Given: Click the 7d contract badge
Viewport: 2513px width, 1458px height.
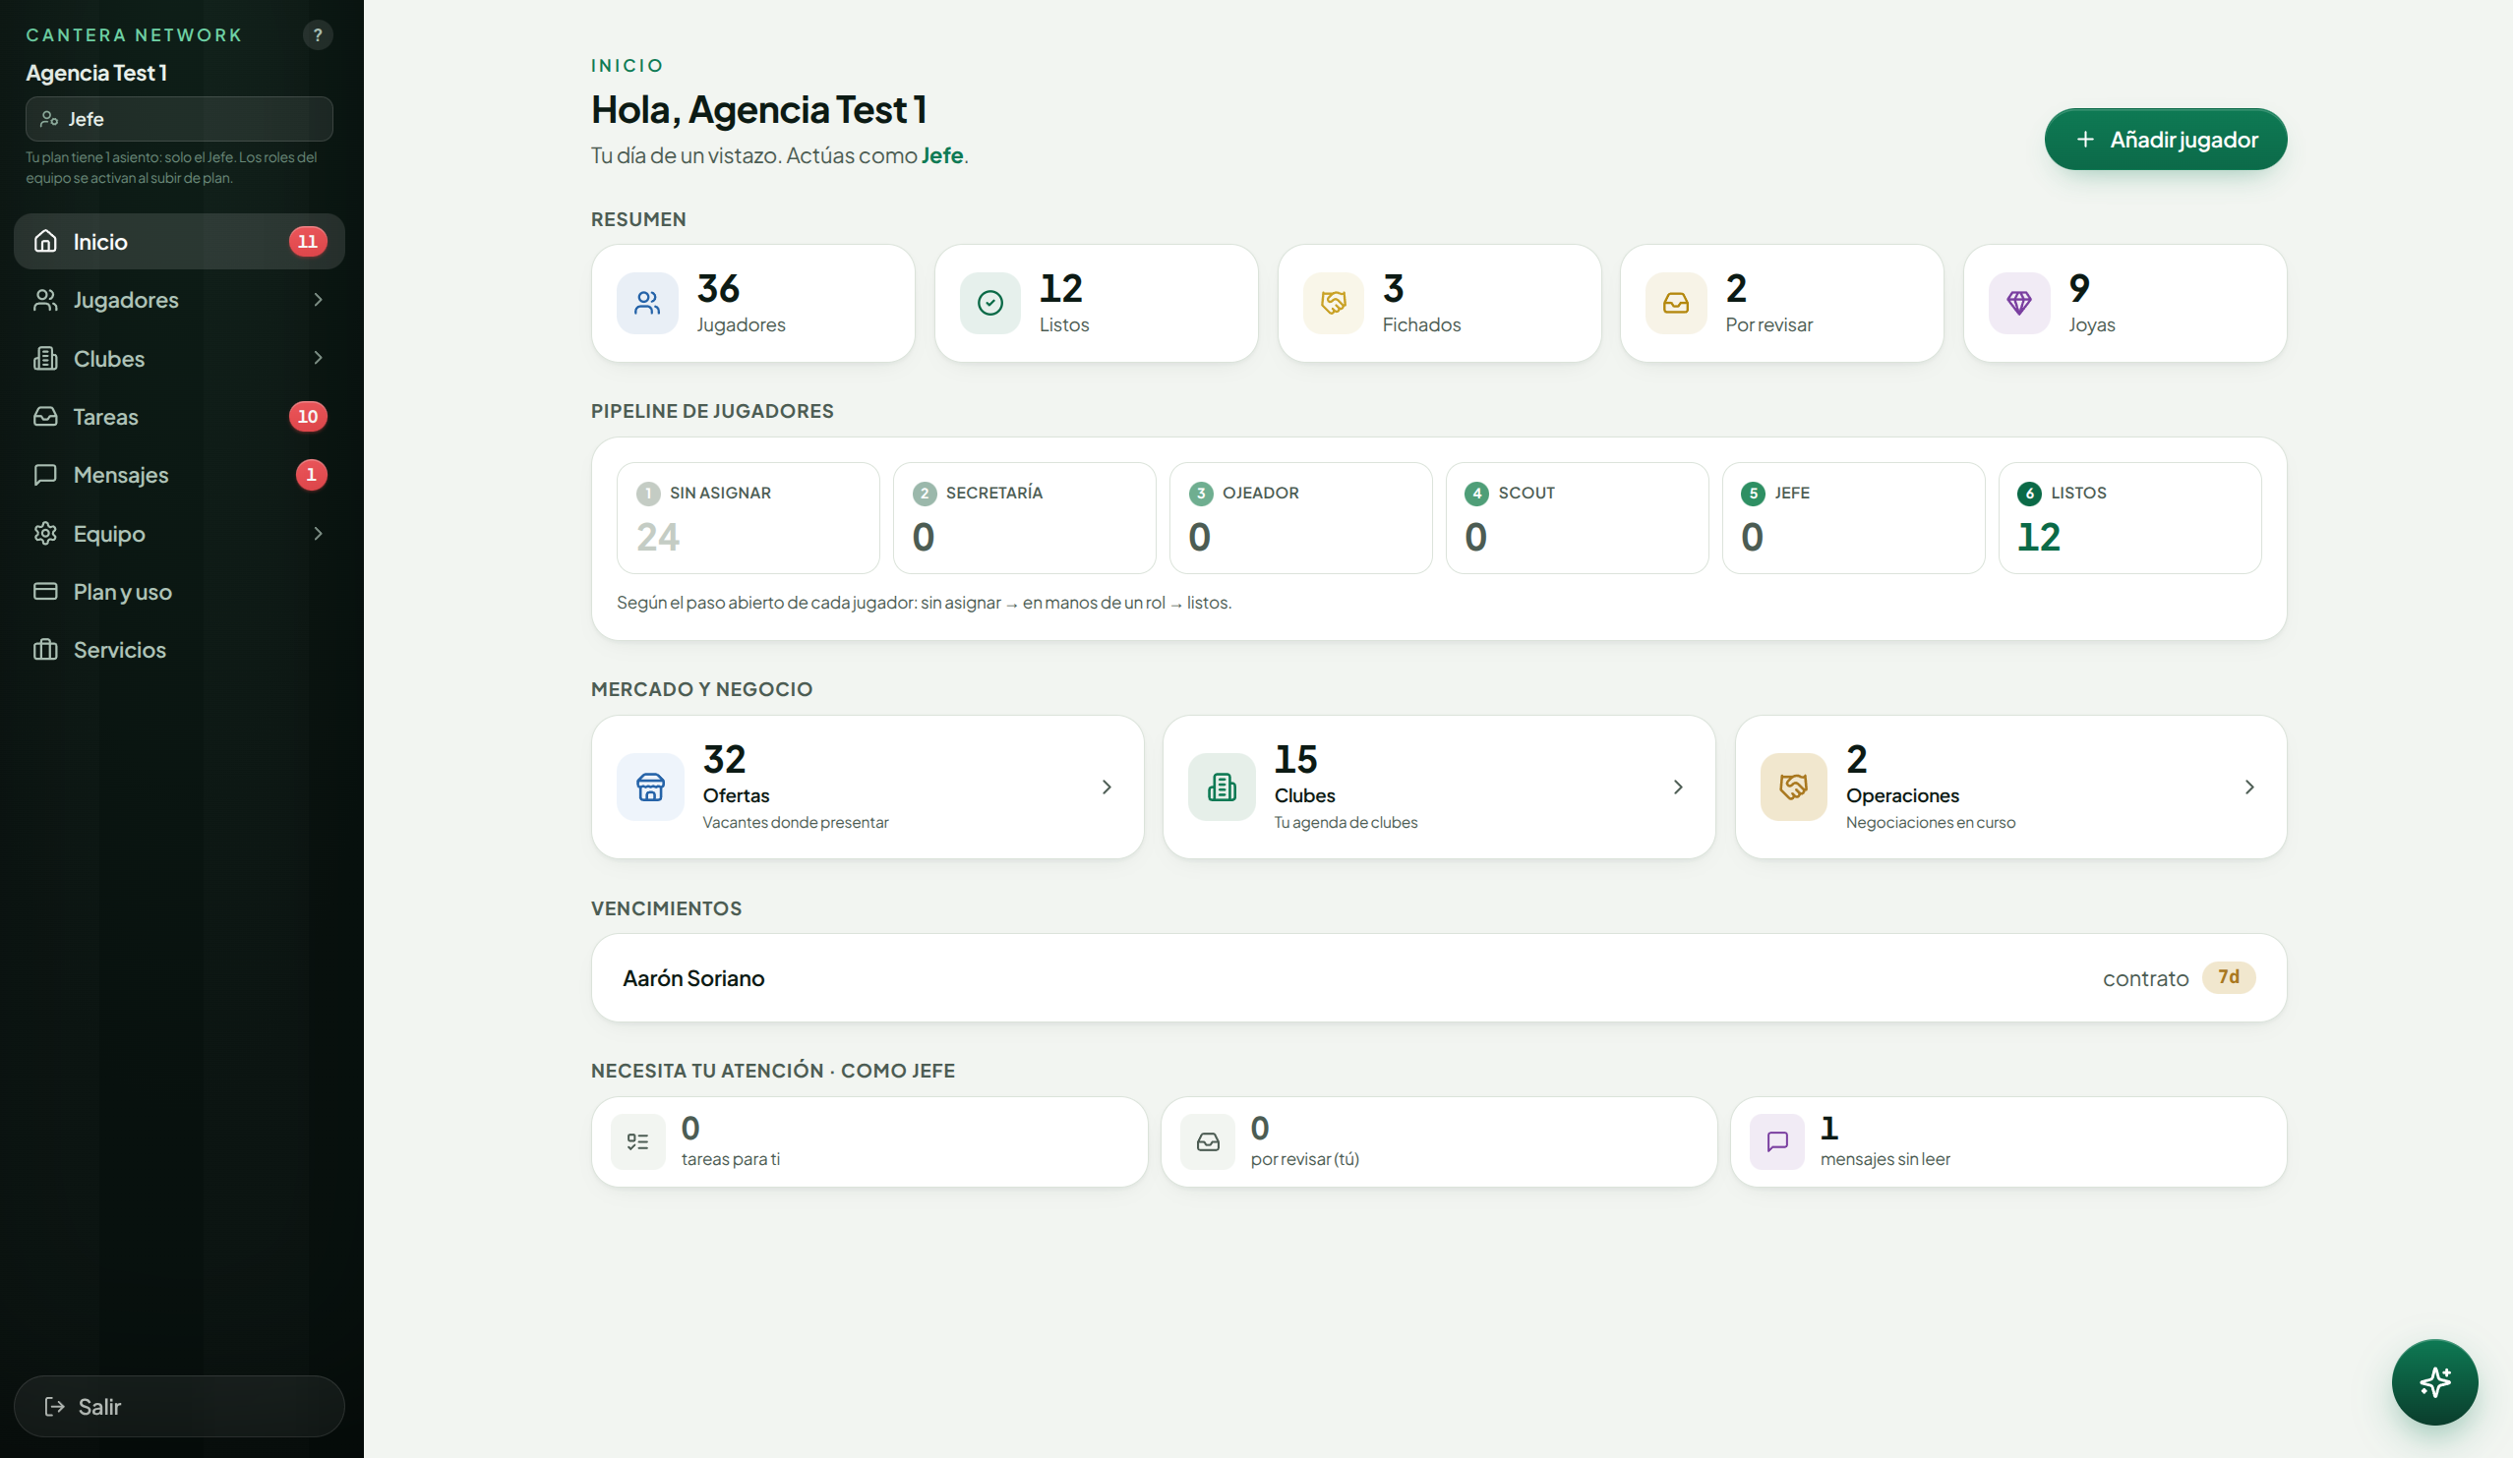Looking at the screenshot, I should 2228,977.
